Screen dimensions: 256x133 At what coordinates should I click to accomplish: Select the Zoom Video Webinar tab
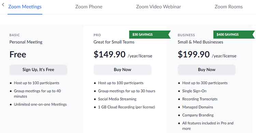(158, 7)
